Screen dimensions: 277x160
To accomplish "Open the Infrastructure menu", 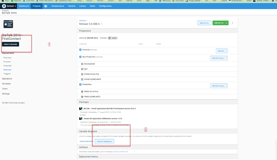I will point(57,6).
